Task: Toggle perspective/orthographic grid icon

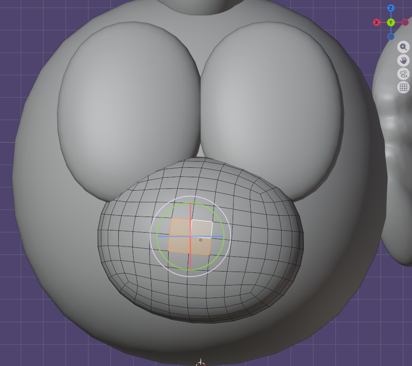Action: 403,87
